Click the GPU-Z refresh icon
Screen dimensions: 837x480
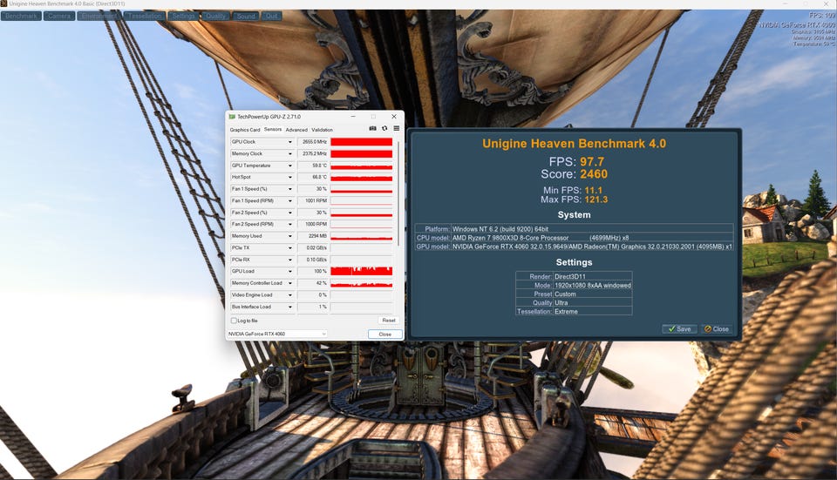coord(384,129)
